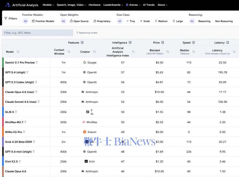The image size is (239, 177).
Task: Expand the Models navigation dropdown
Action: [x=48, y=5]
